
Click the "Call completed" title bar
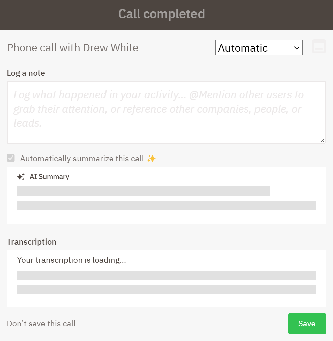161,14
